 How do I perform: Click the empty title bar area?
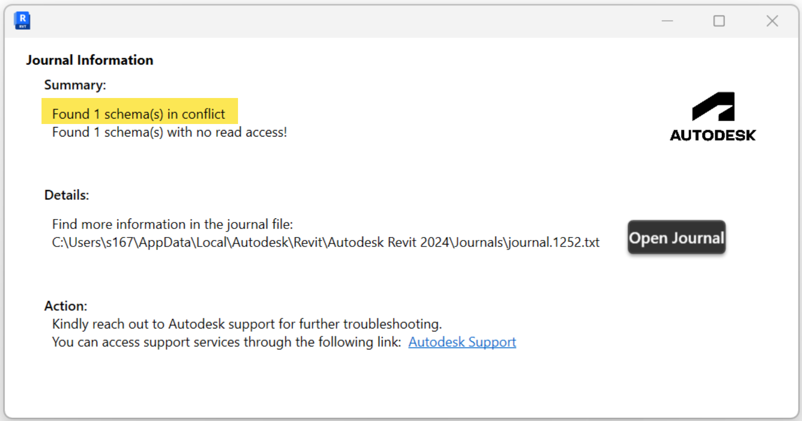pyautogui.click(x=340, y=21)
